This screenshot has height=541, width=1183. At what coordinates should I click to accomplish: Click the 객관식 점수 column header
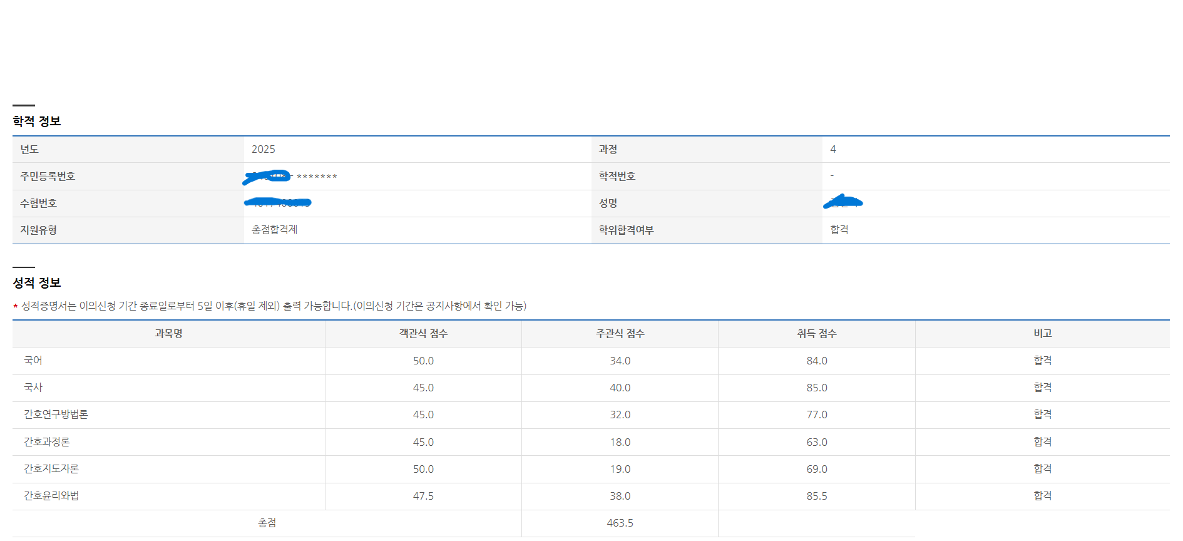[x=423, y=334]
